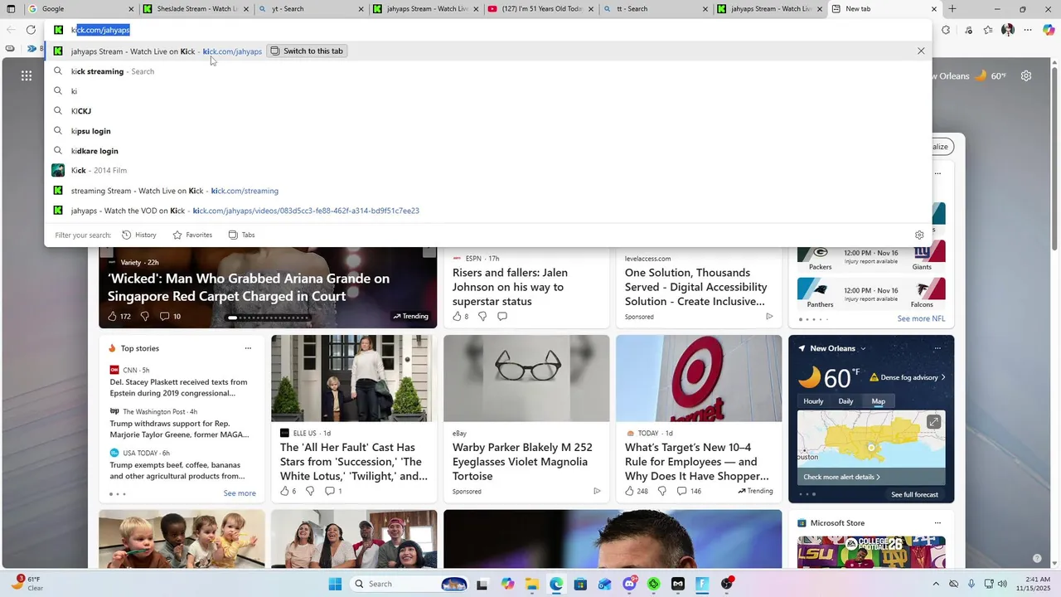Screen dimensions: 1061x597
Task: Expand Check more alert details
Action: click(841, 477)
